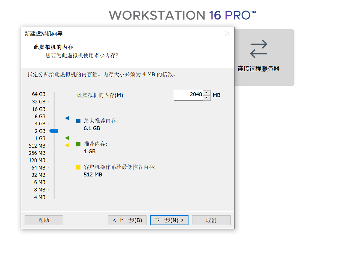Viewport: 347px width, 263px height.
Task: Click the yellow minimum memory arrow marker
Action: point(67,145)
